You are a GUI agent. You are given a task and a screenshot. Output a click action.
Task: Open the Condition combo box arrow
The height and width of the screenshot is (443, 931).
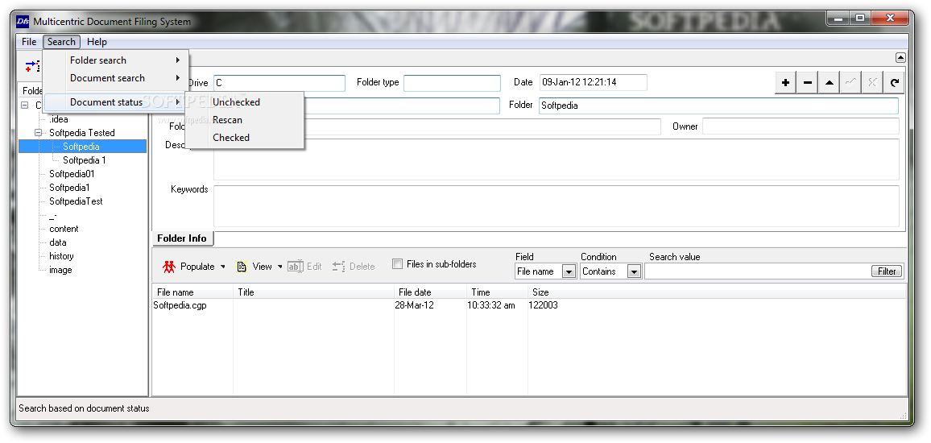click(x=634, y=271)
